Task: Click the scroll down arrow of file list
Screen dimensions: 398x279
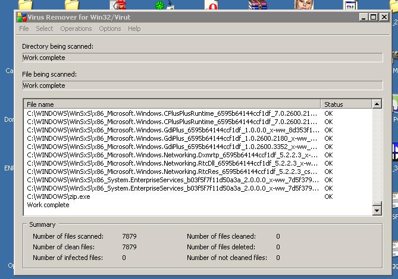Action: point(377,210)
